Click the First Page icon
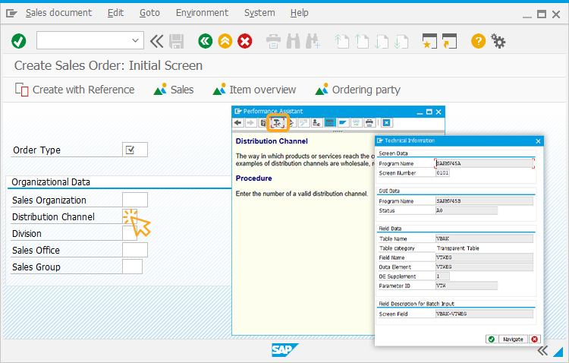Screen dimensions: 569x363 (341, 42)
